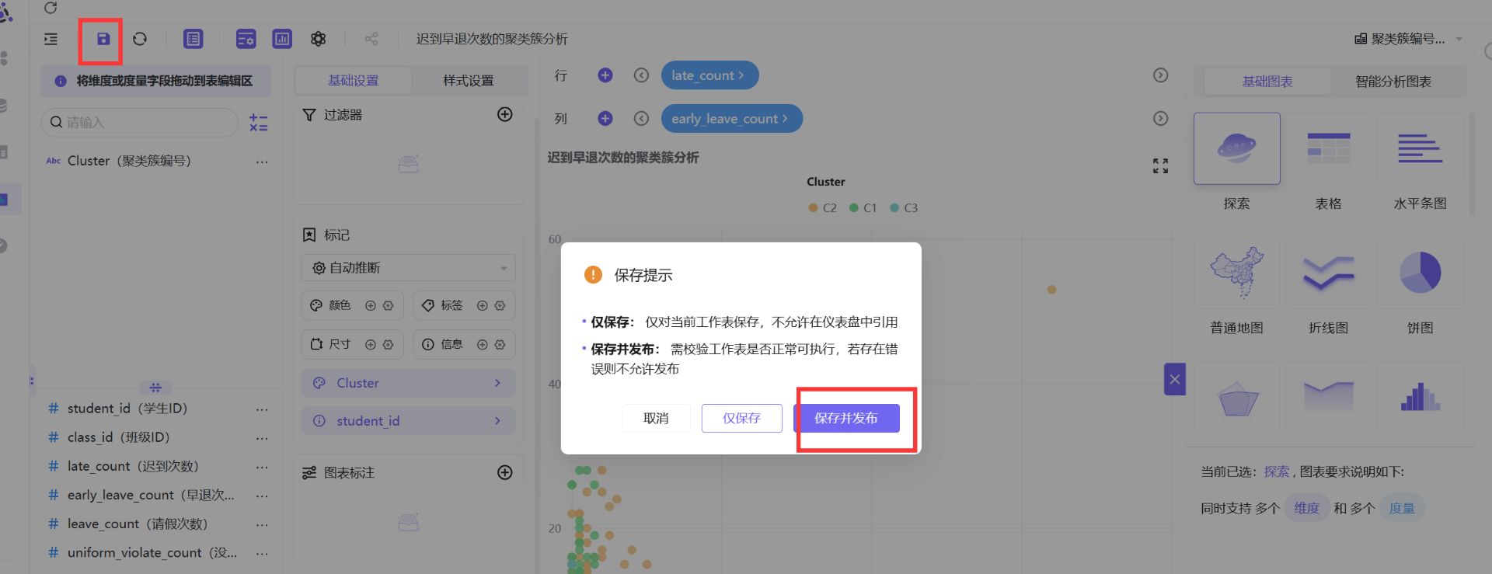The image size is (1492, 574).
Task: Add a field to the column shelf
Action: click(x=605, y=118)
